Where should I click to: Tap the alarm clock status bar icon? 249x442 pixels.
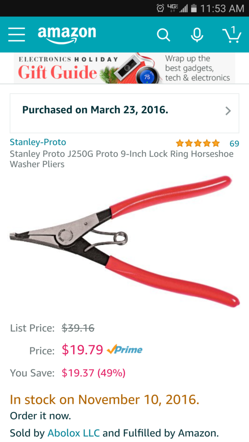pyautogui.click(x=161, y=8)
